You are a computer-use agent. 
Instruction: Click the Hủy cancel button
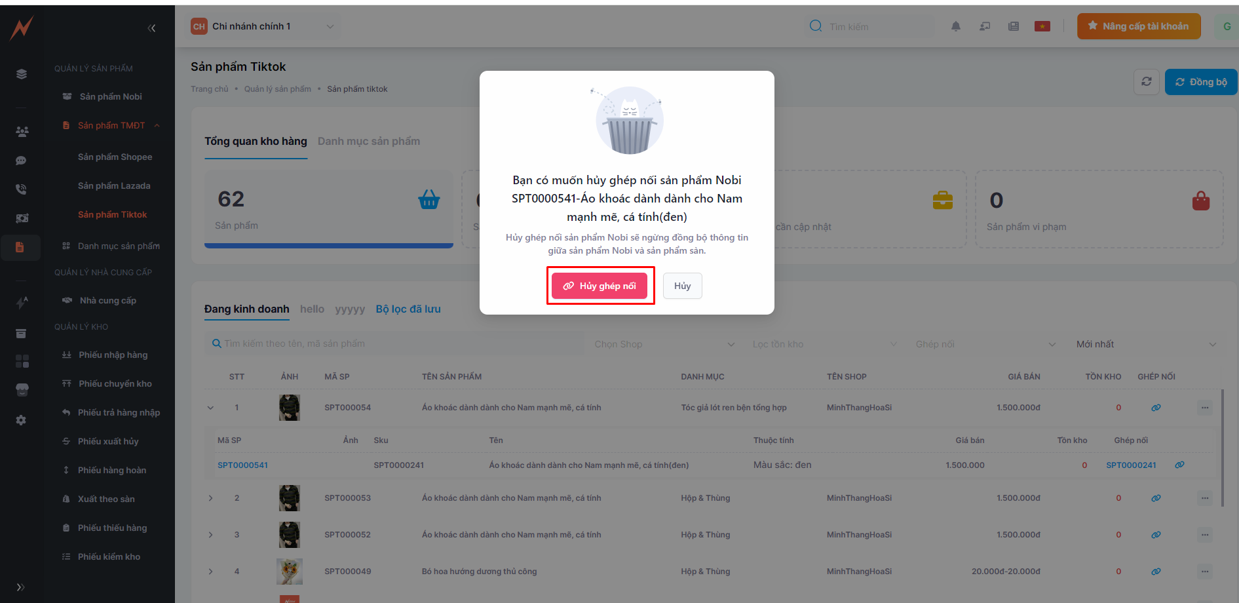682,286
